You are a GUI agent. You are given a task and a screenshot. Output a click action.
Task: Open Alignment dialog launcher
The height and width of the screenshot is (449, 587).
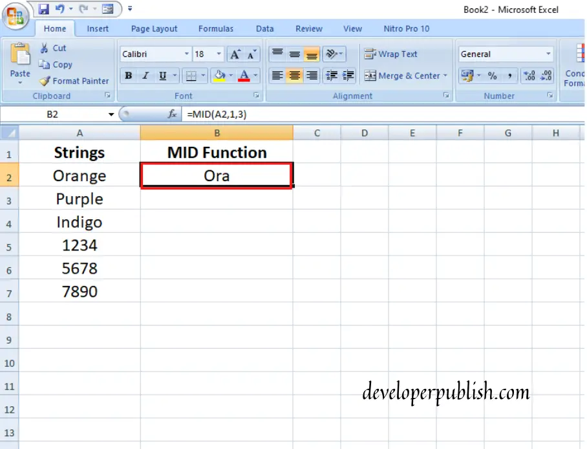tap(446, 96)
